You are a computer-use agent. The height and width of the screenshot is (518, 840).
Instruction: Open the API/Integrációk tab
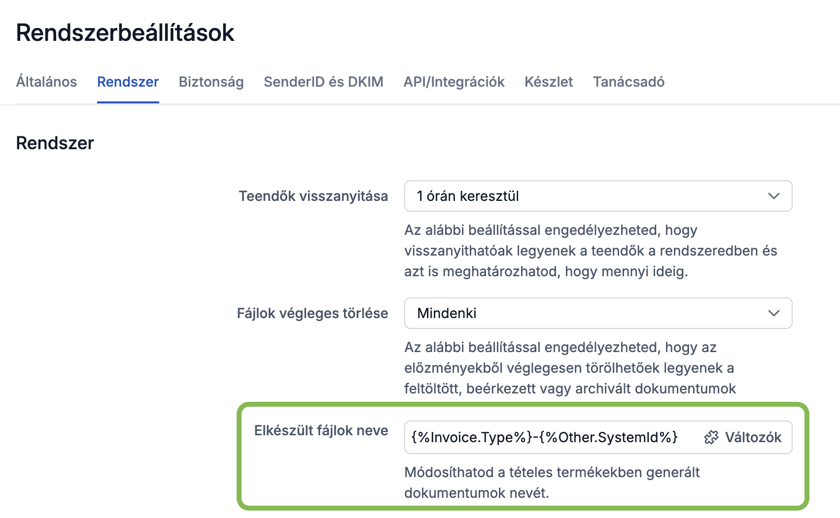454,82
